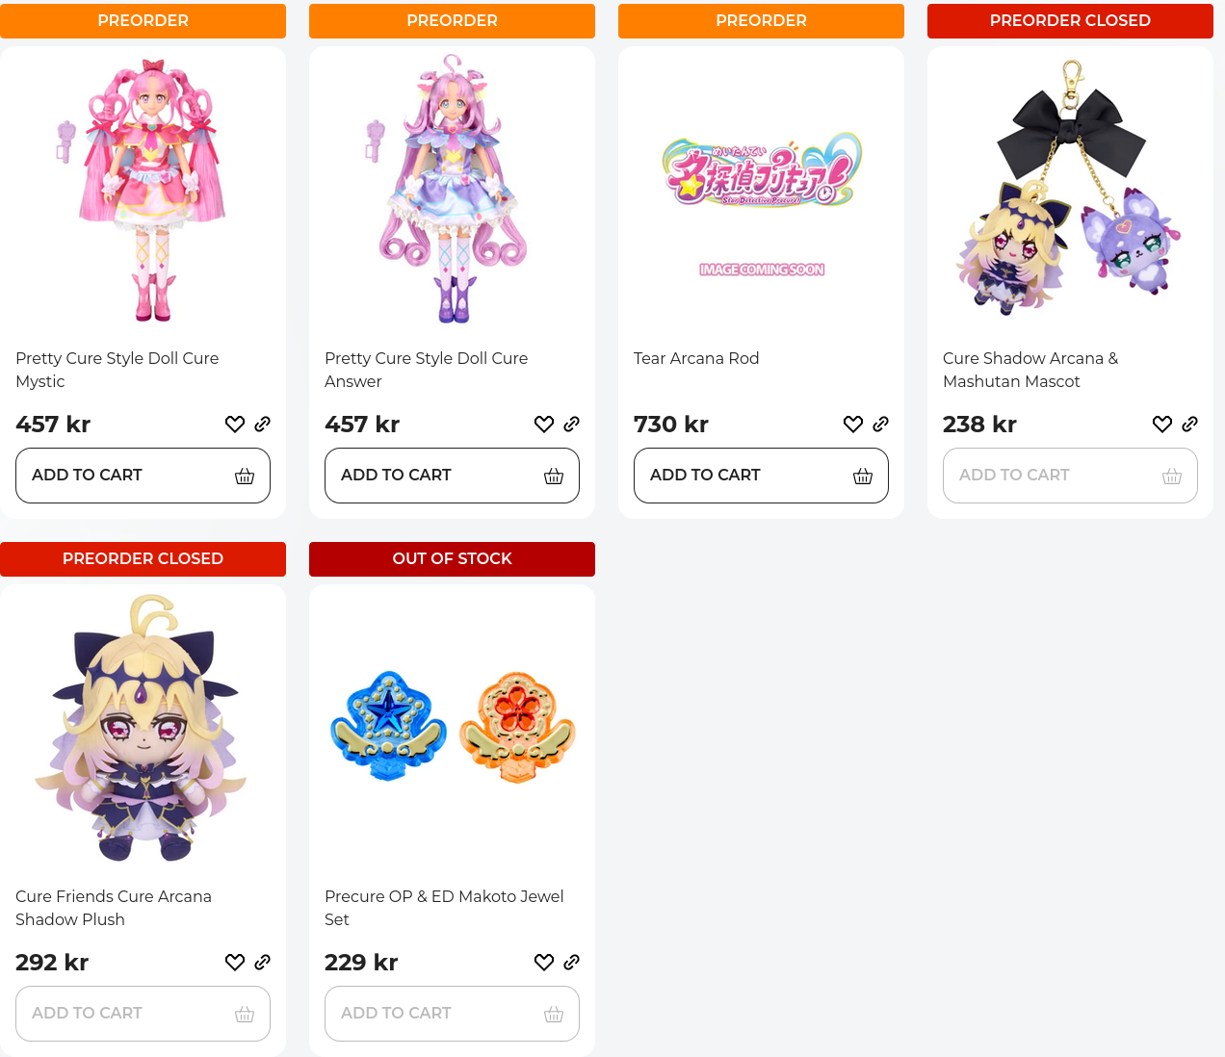Copy link icon for Makoto Jewel Set
Image resolution: width=1225 pixels, height=1057 pixels.
pos(571,963)
